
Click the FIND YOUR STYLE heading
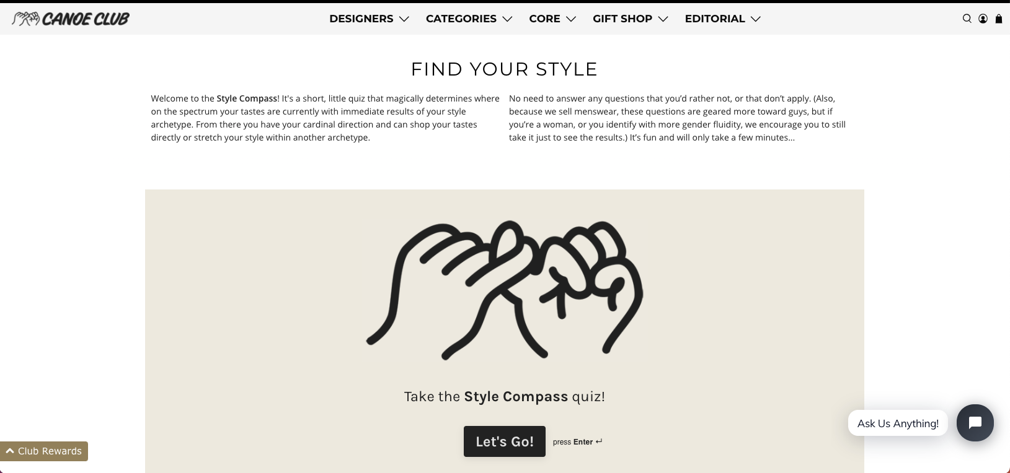(x=504, y=69)
